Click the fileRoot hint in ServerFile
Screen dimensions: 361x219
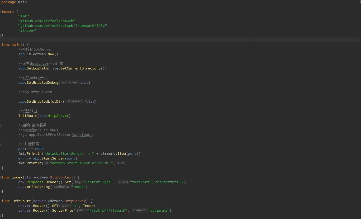(x=140, y=210)
